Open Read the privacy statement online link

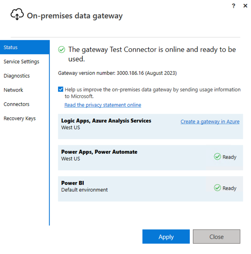(x=103, y=105)
